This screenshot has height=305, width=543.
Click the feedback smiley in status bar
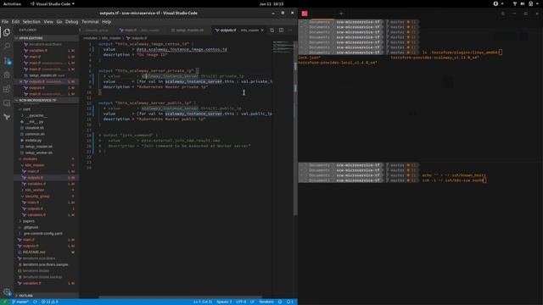tap(280, 302)
